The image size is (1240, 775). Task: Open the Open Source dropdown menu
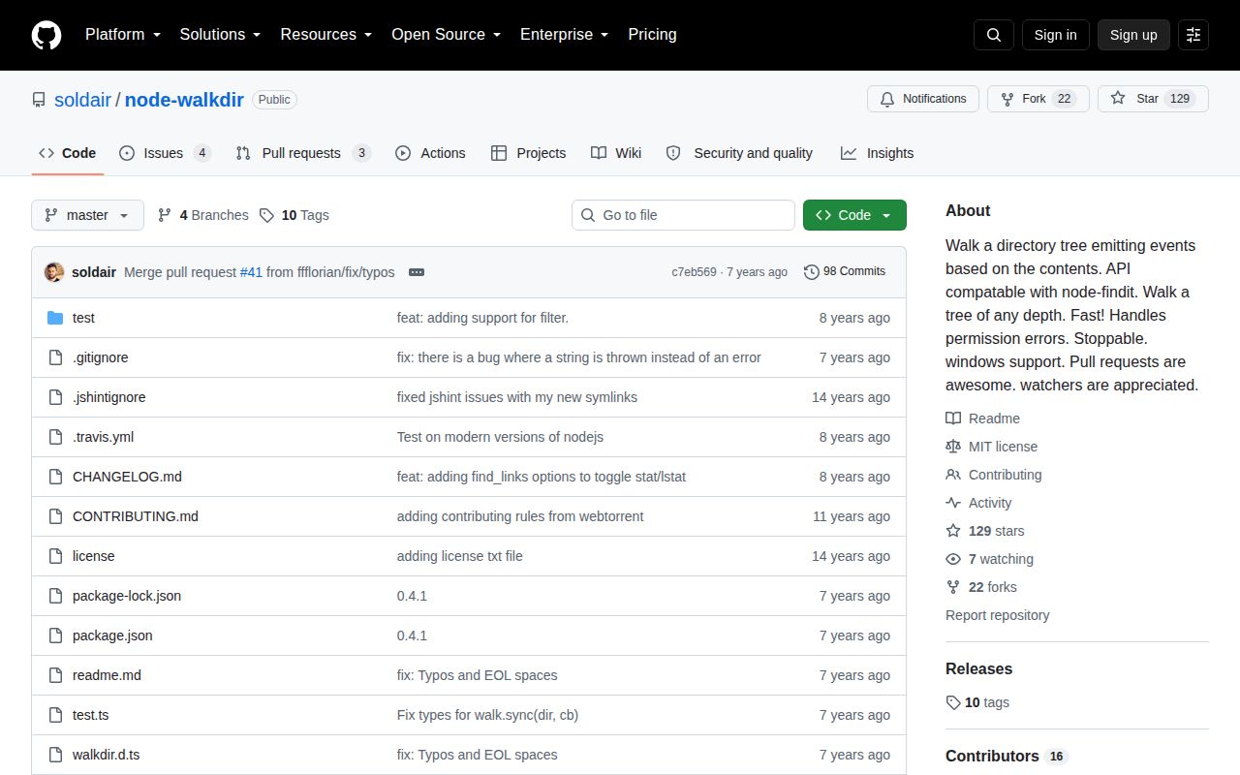pos(447,35)
